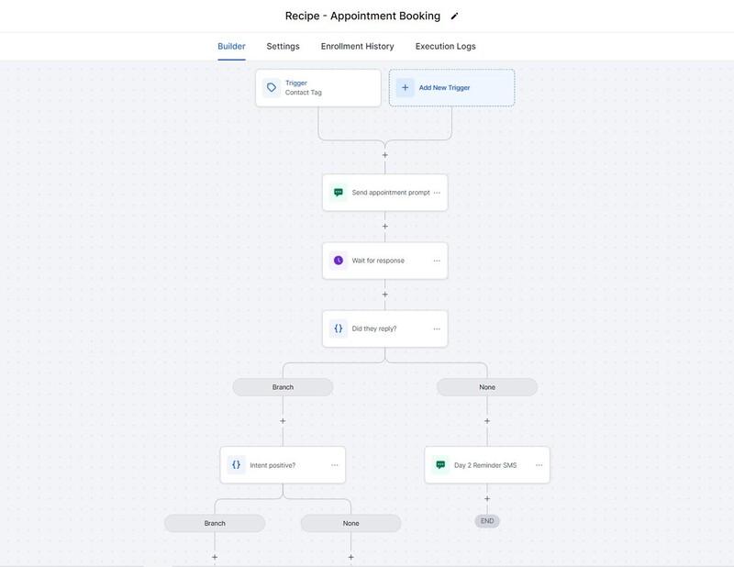Open the Did they reply? condition
Image resolution: width=734 pixels, height=567 pixels.
click(384, 328)
